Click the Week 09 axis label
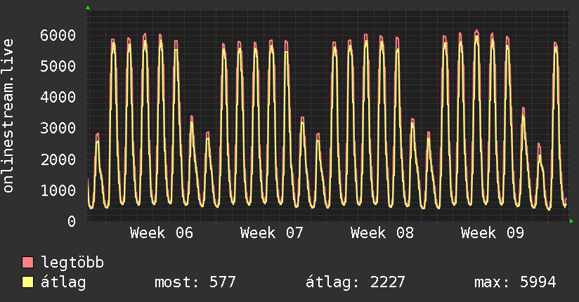This screenshot has height=302, width=579. pyautogui.click(x=493, y=233)
